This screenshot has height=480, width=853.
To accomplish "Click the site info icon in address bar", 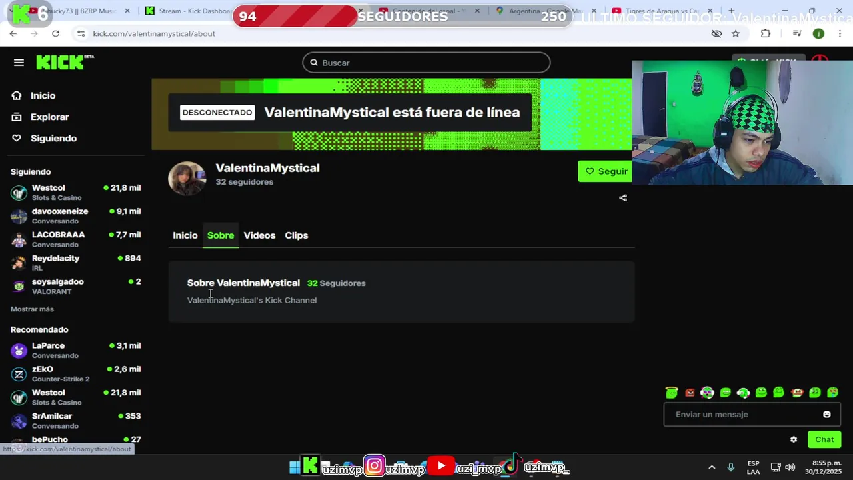I will coord(81,33).
